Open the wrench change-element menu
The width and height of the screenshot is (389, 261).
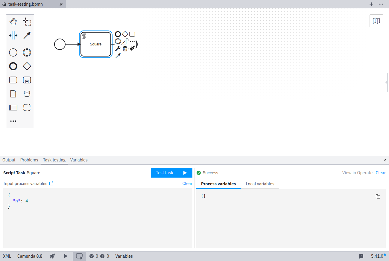pos(118,48)
